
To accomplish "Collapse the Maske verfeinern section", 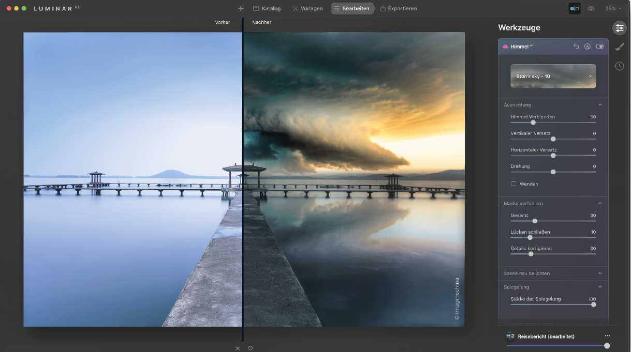I will [600, 204].
